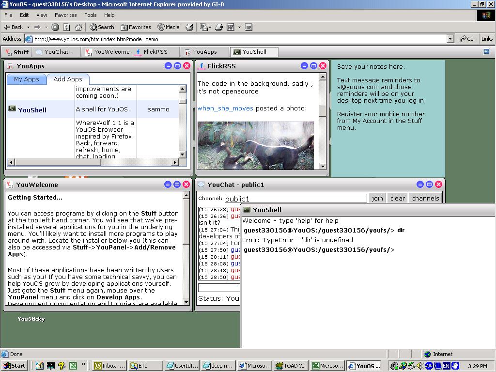This screenshot has width=496, height=372.
Task: Click the IE Back arrow button
Action: (13, 27)
